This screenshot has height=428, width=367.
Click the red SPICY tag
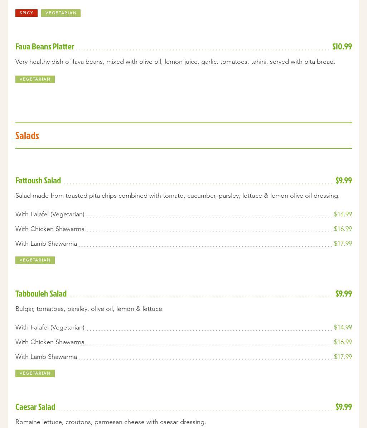pyautogui.click(x=26, y=13)
